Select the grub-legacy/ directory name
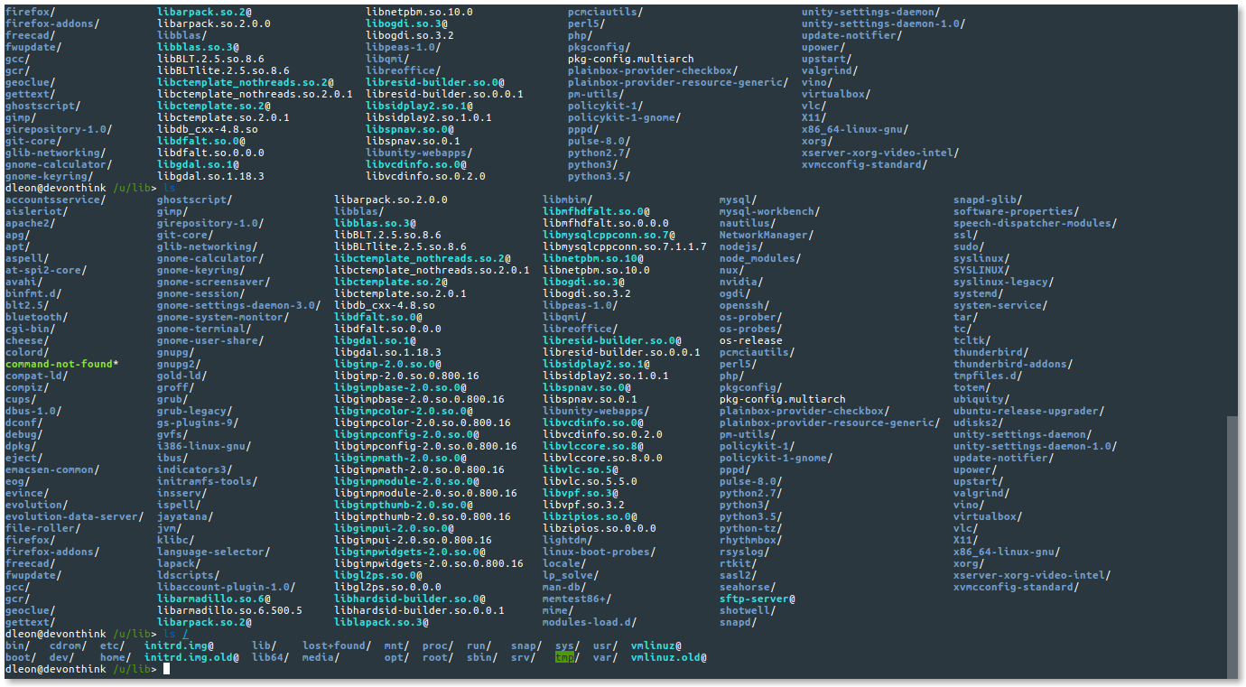Viewport: 1246px width, 687px height. coord(195,411)
